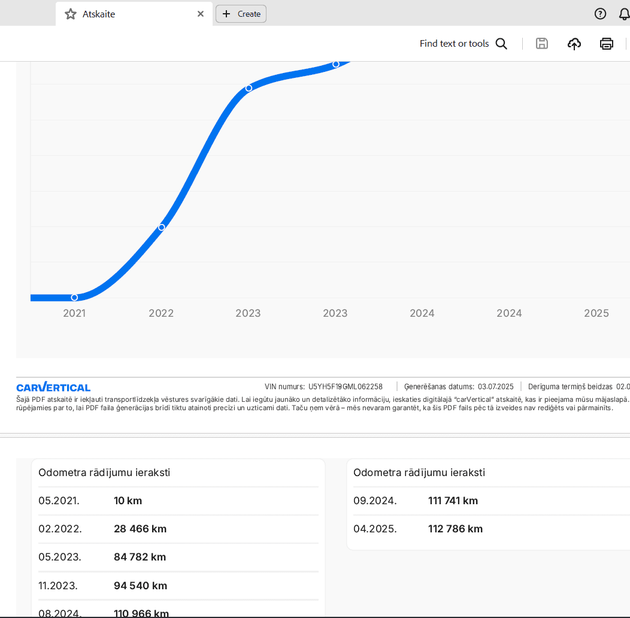Click the date 02.2022.
The image size is (630, 618).
(x=60, y=529)
